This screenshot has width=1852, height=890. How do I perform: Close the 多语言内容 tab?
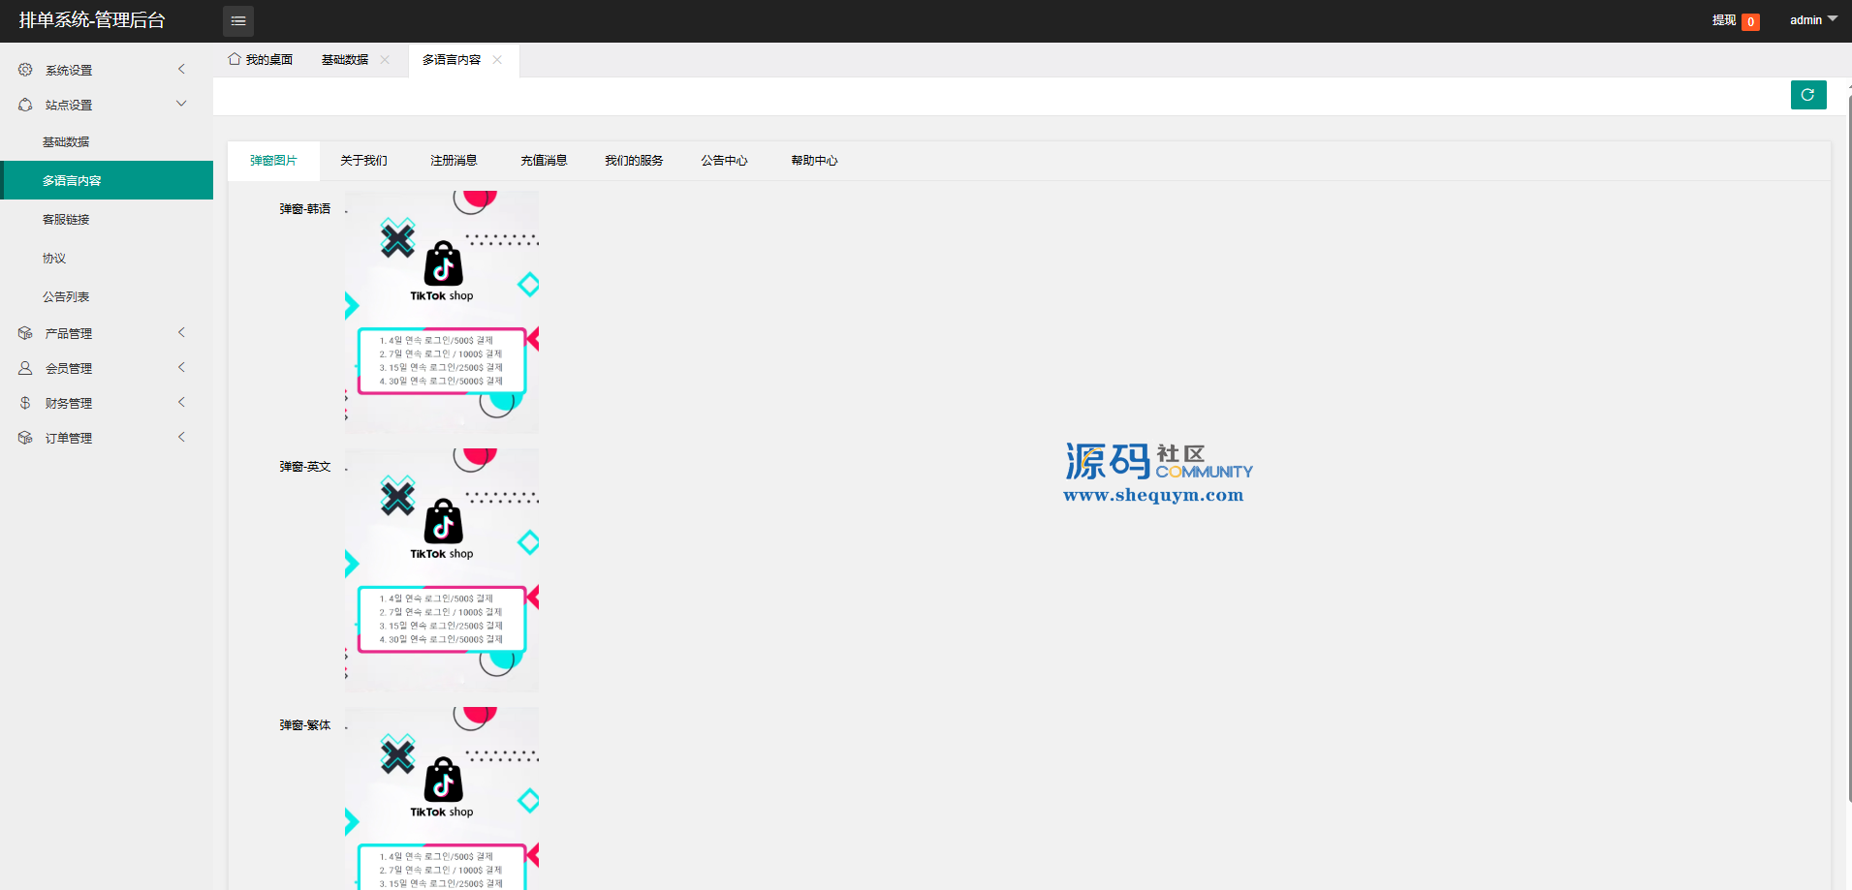(497, 60)
